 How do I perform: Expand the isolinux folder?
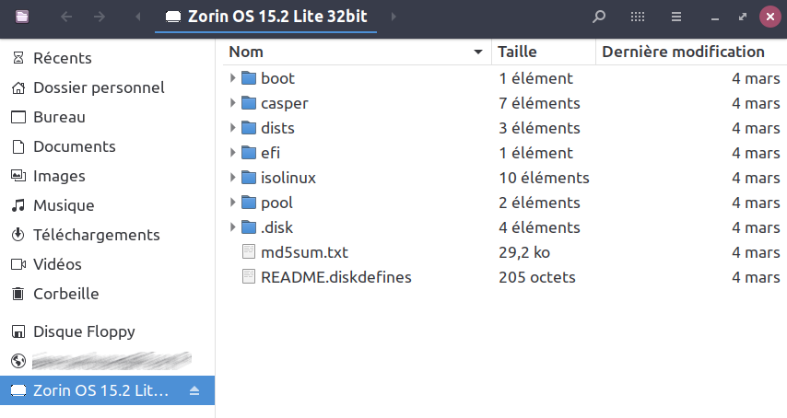tap(233, 178)
